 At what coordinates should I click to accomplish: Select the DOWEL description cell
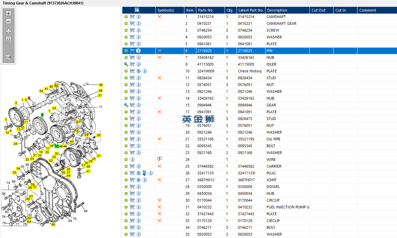click(273, 187)
